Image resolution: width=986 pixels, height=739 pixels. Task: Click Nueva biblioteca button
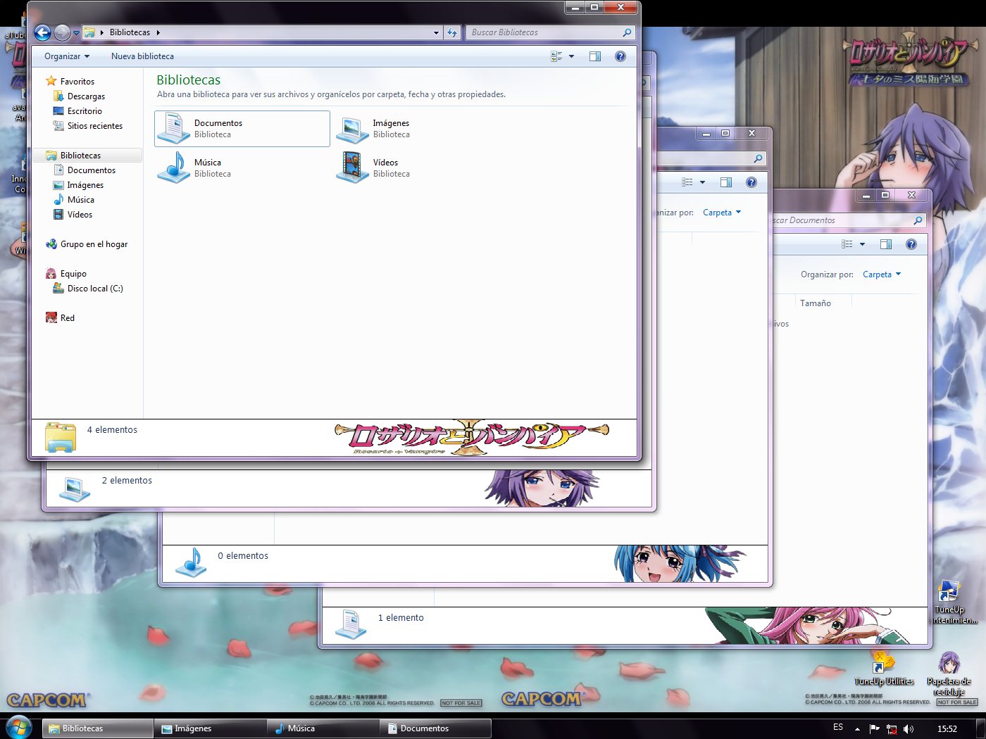(x=142, y=56)
